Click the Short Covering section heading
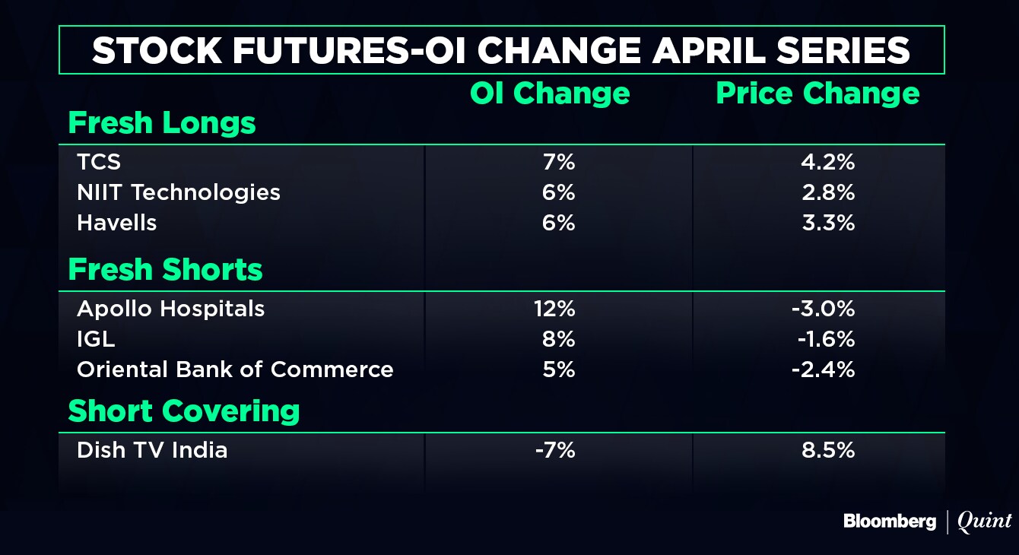The image size is (1019, 555). coord(184,411)
